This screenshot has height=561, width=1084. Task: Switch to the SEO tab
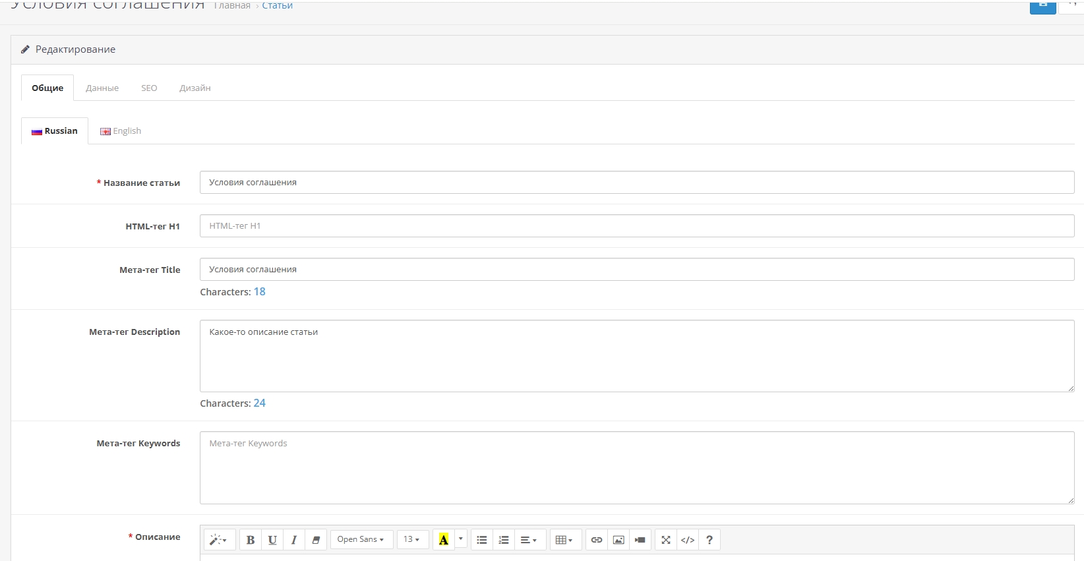coord(149,88)
